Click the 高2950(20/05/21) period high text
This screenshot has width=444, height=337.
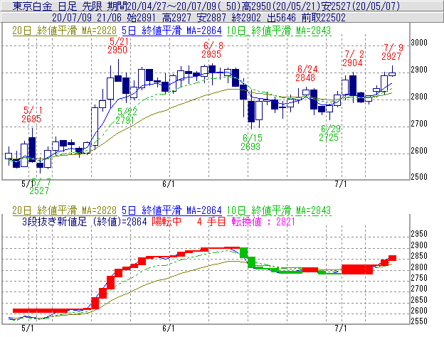click(282, 6)
